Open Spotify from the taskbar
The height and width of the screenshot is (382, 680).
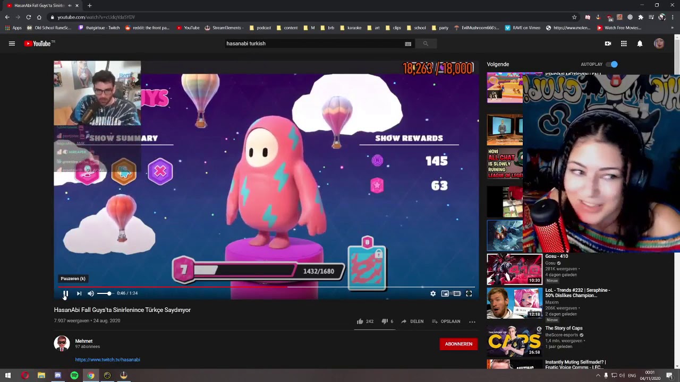click(74, 376)
